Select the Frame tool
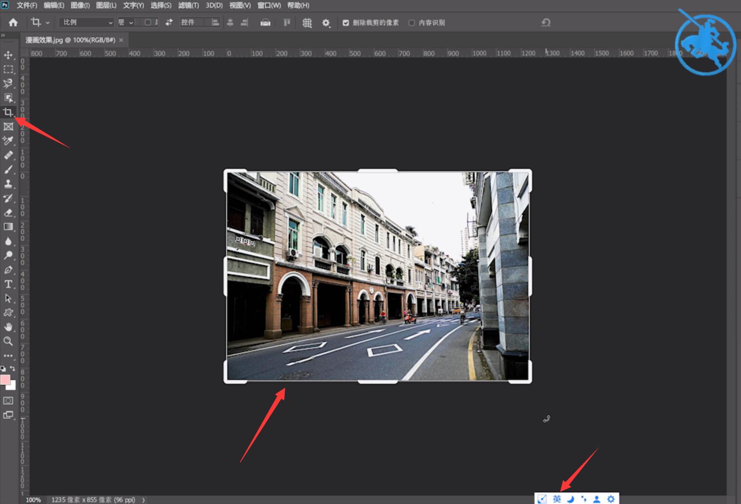The width and height of the screenshot is (741, 504). (x=8, y=127)
